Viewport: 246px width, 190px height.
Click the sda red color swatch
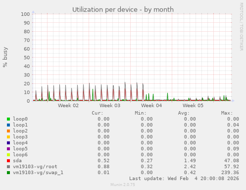coord(8,161)
